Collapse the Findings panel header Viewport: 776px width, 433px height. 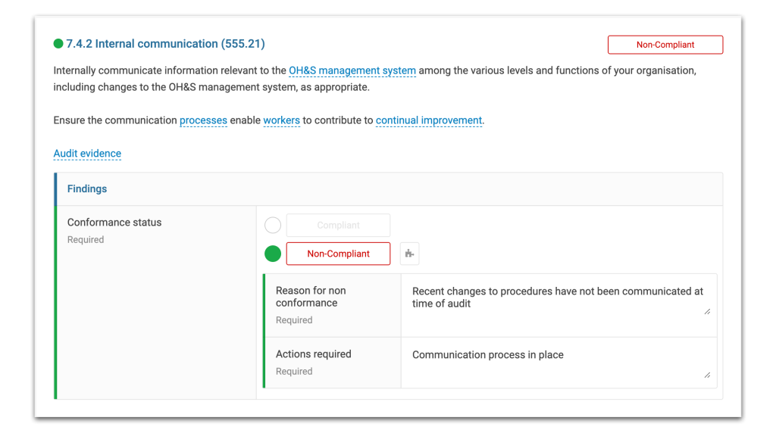[389, 188]
